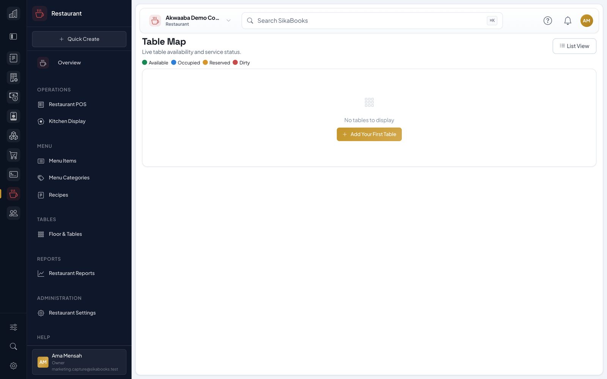Open the AM account avatar menu
607x379 pixels.
(587, 21)
